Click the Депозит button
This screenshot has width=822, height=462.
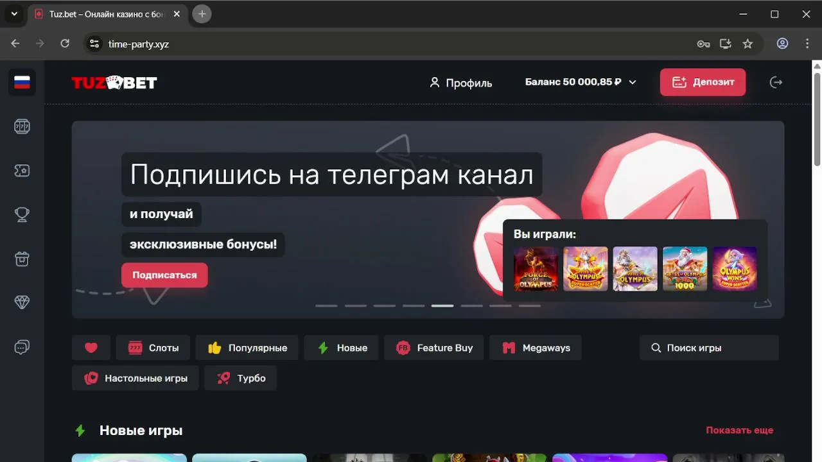(x=703, y=82)
